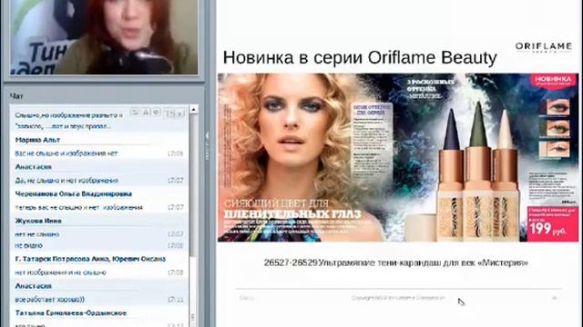The height and width of the screenshot is (327, 583).
Task: Click the Чат panel header
Action: click(16, 96)
